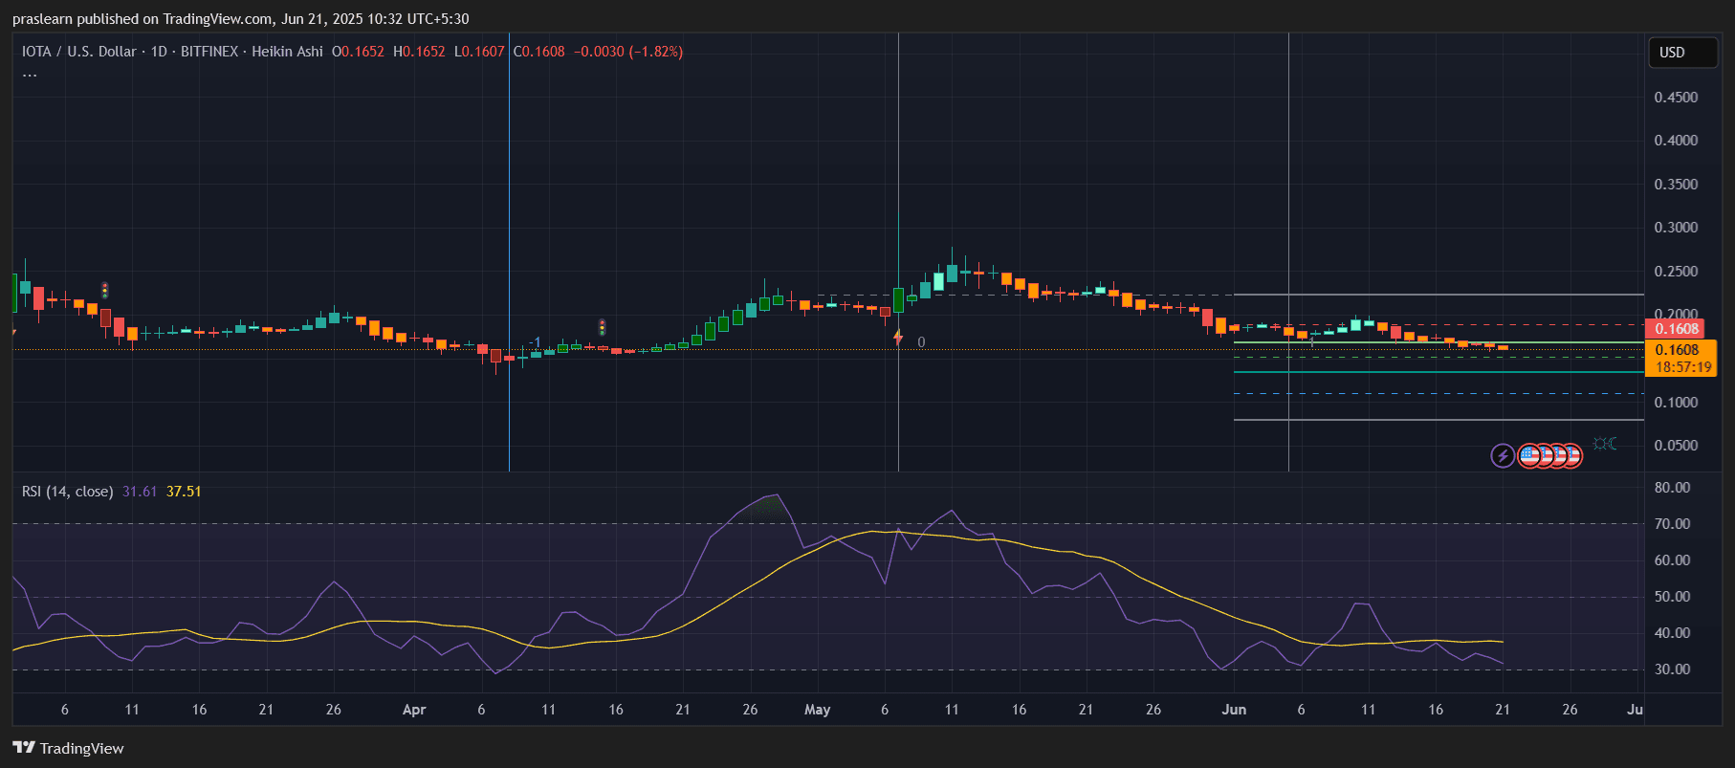This screenshot has width=1735, height=768.
Task: Click the May label on the time axis
Action: click(817, 710)
